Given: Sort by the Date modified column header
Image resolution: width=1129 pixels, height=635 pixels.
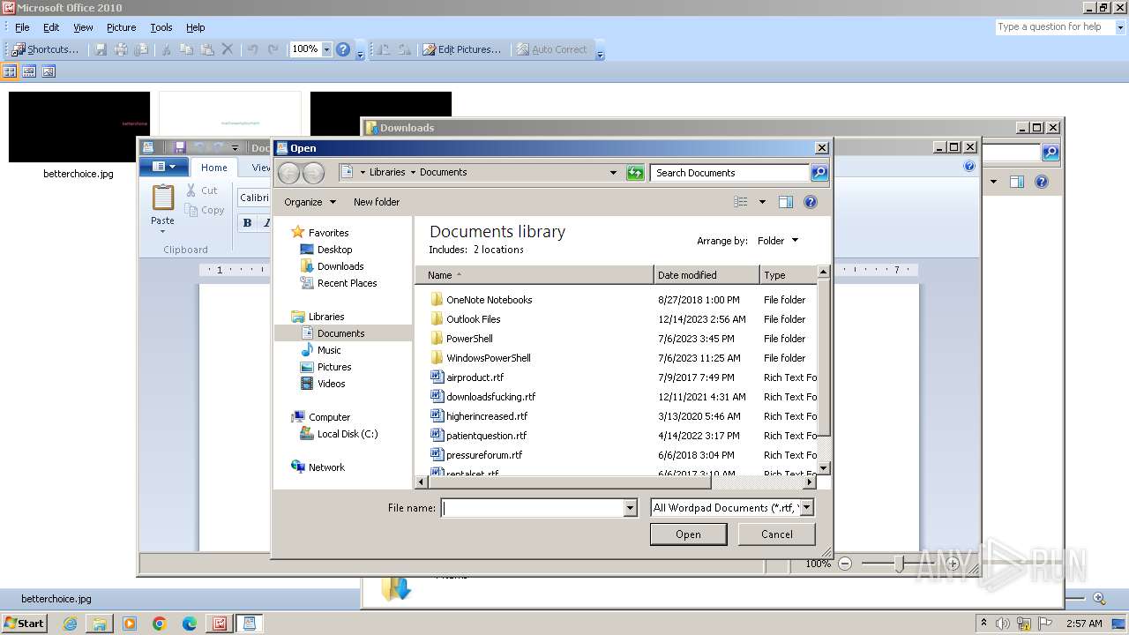Looking at the screenshot, I should (x=707, y=275).
